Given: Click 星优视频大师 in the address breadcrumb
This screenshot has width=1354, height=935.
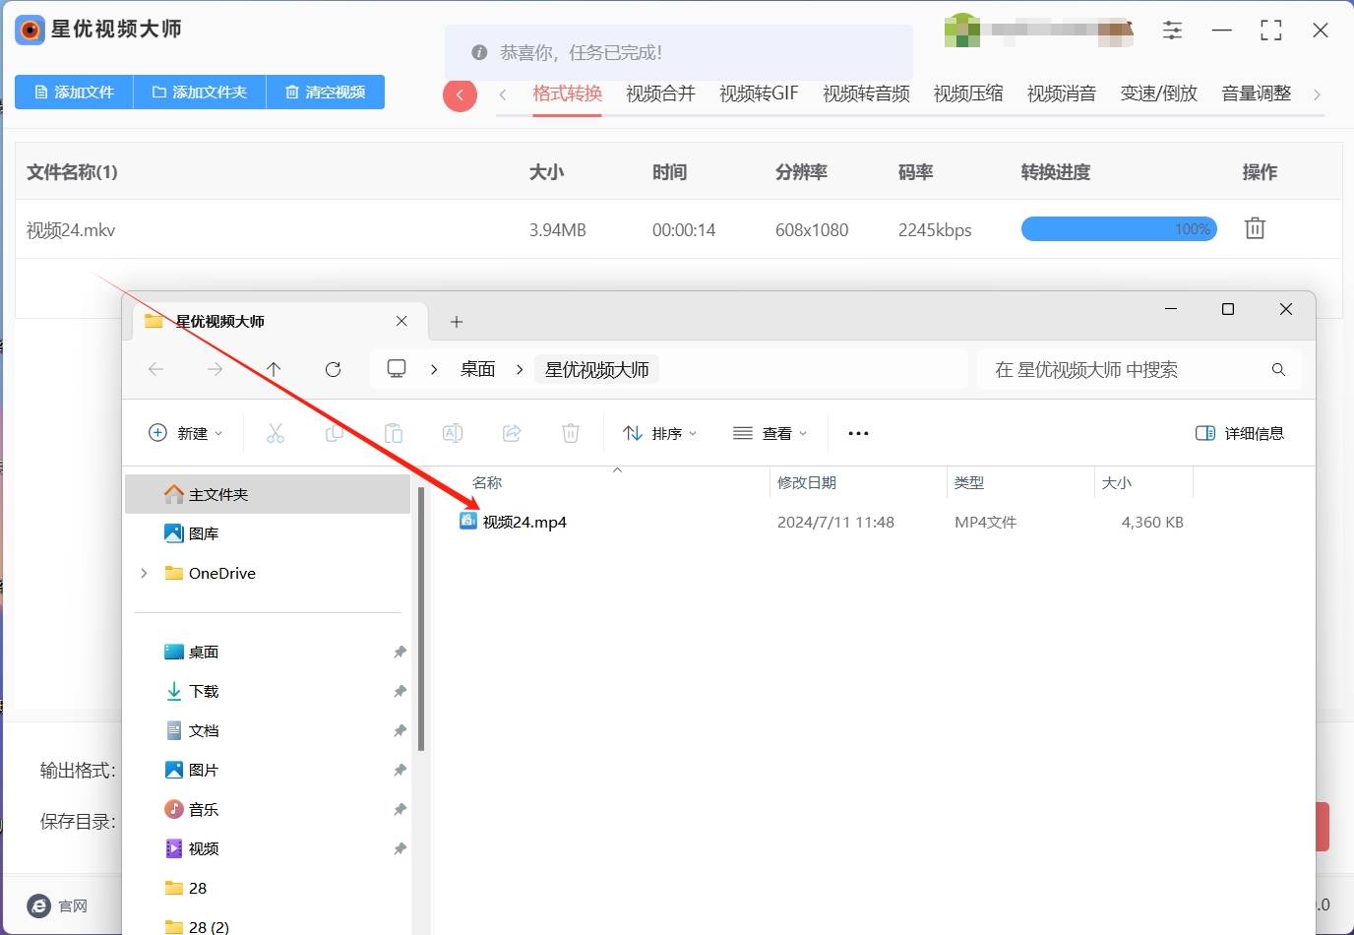Looking at the screenshot, I should click(x=597, y=369).
